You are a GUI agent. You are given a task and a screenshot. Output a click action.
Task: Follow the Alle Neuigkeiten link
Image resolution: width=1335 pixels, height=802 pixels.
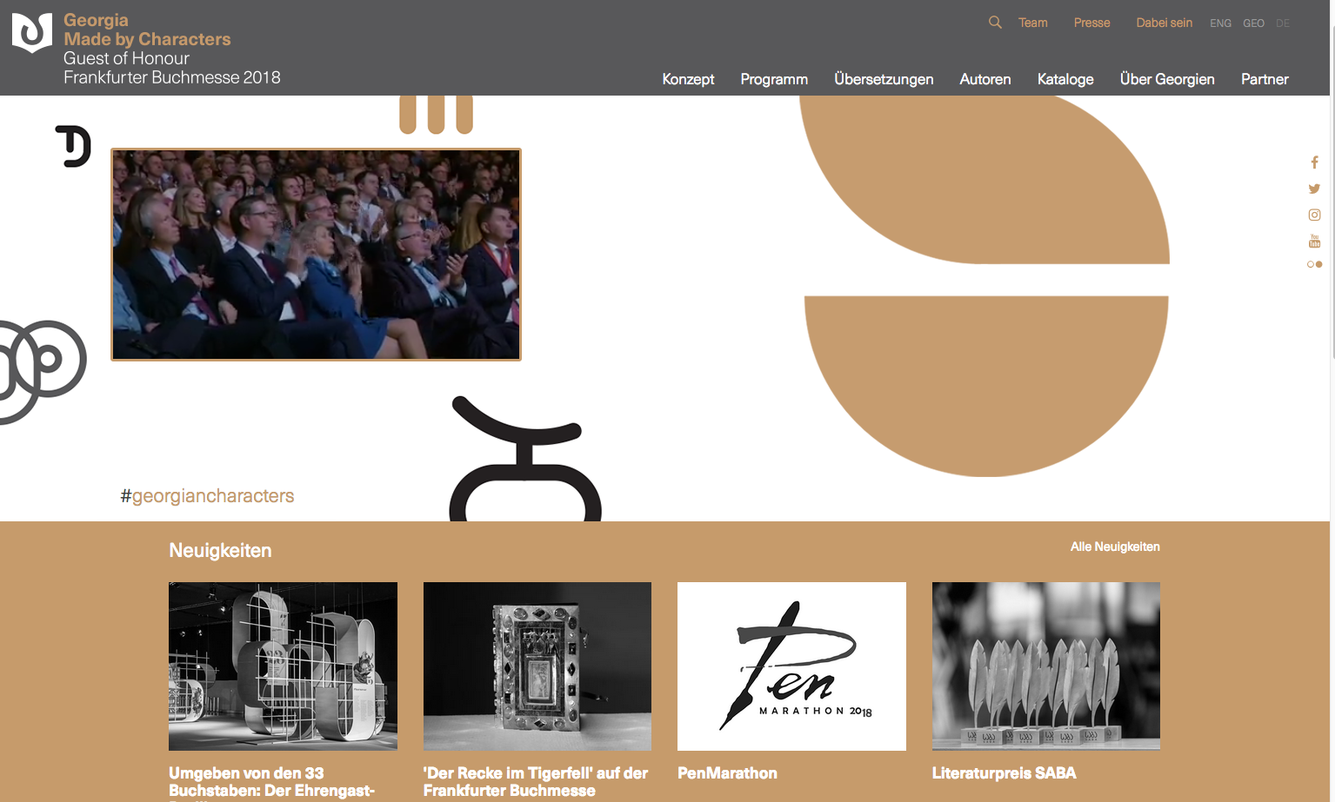click(1115, 547)
